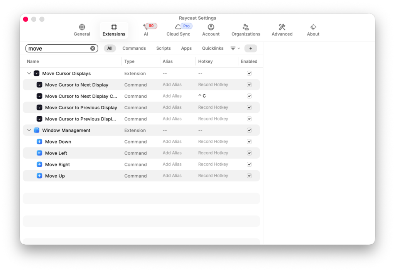This screenshot has width=395, height=271.
Task: Select the Extensions tab
Action: coord(114,30)
